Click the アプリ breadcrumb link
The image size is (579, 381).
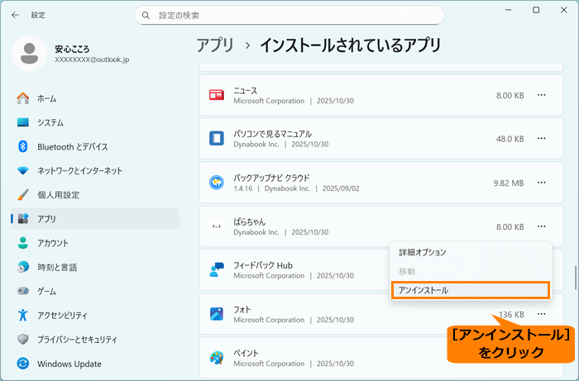[x=215, y=45]
